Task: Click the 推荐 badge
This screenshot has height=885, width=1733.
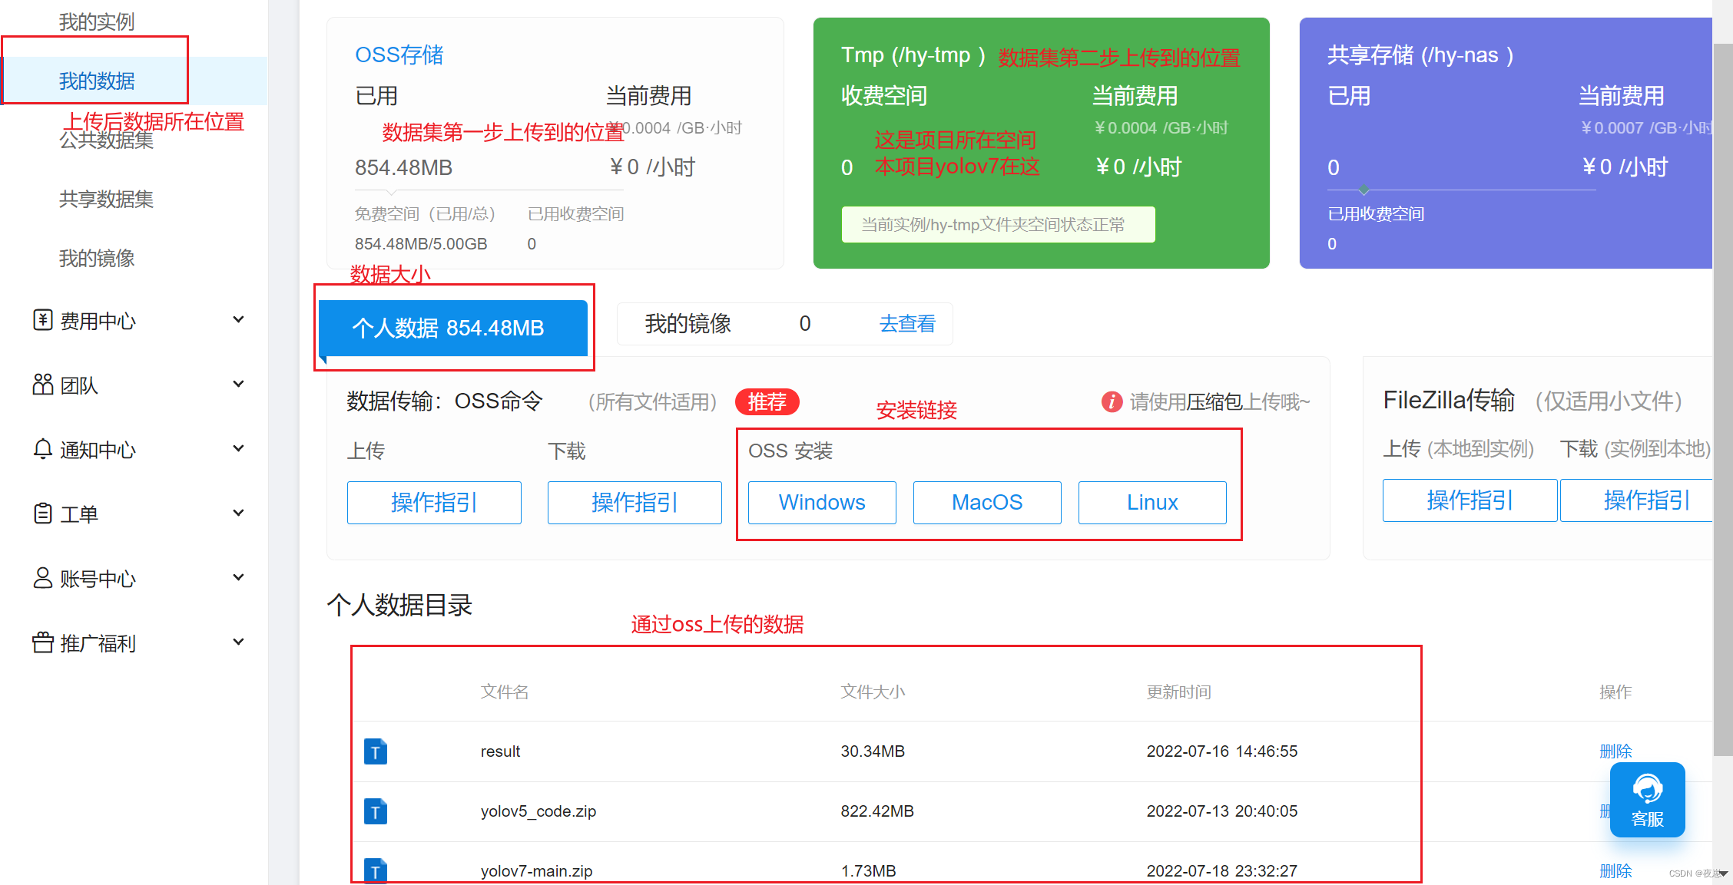Action: [x=767, y=401]
